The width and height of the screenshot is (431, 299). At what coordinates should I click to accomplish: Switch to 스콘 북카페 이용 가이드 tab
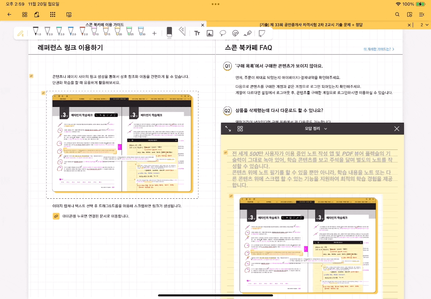pyautogui.click(x=104, y=25)
